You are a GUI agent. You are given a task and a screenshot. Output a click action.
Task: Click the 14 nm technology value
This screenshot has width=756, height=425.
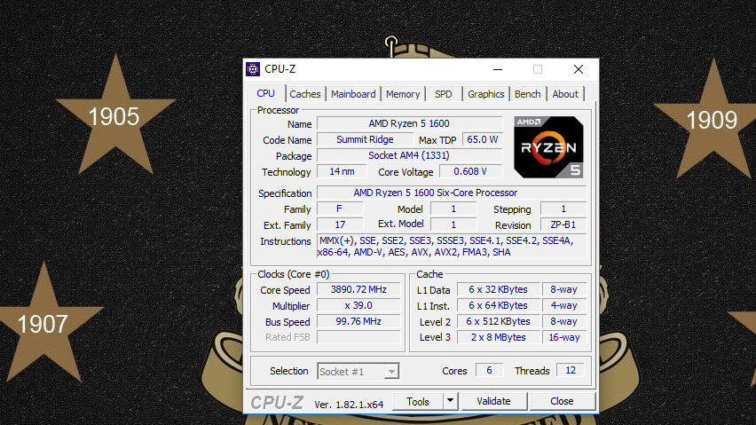click(x=342, y=171)
